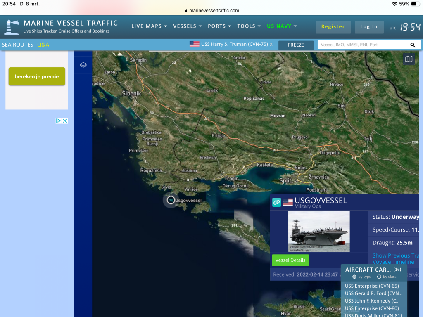
Task: Open the Sea Routes menu item
Action: pyautogui.click(x=17, y=45)
